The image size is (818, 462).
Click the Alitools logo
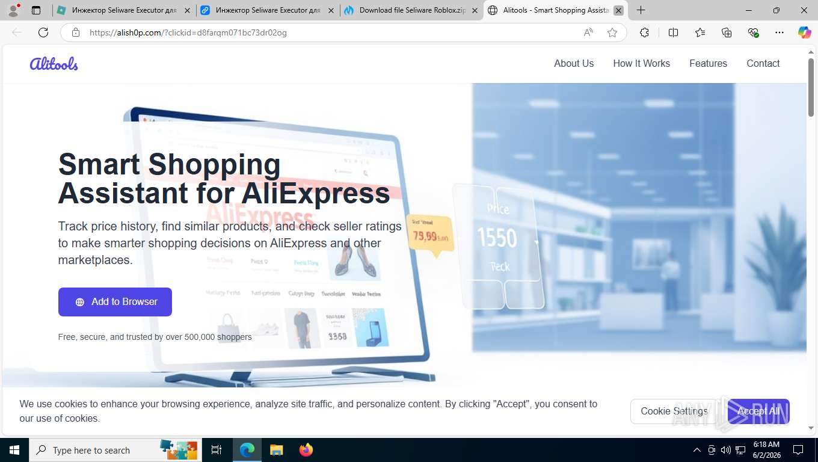[x=54, y=63]
